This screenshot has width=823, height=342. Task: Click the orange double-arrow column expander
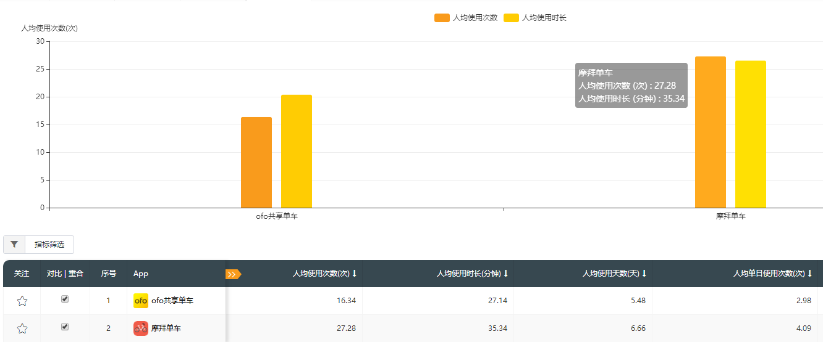(x=233, y=274)
